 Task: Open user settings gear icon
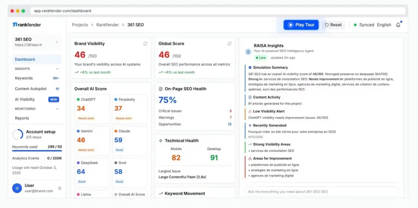pyautogui.click(x=60, y=188)
